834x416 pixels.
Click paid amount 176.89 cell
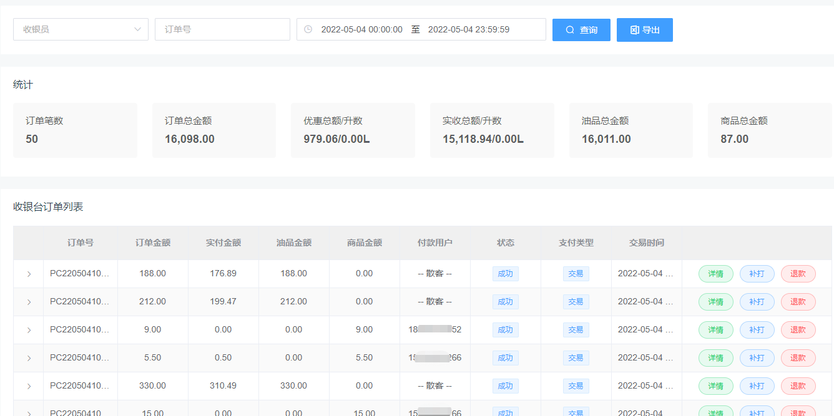click(x=223, y=274)
